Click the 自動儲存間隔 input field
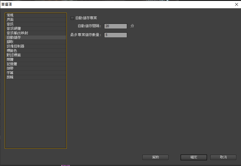Image resolution: width=241 pixels, height=166 pixels. point(116,26)
